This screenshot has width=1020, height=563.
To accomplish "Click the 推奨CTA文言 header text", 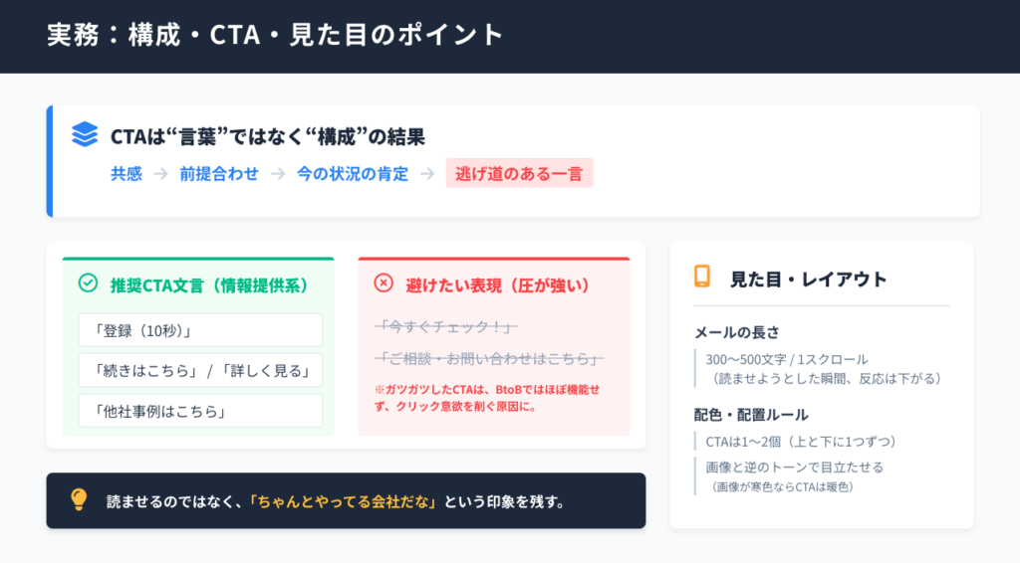I will [210, 284].
